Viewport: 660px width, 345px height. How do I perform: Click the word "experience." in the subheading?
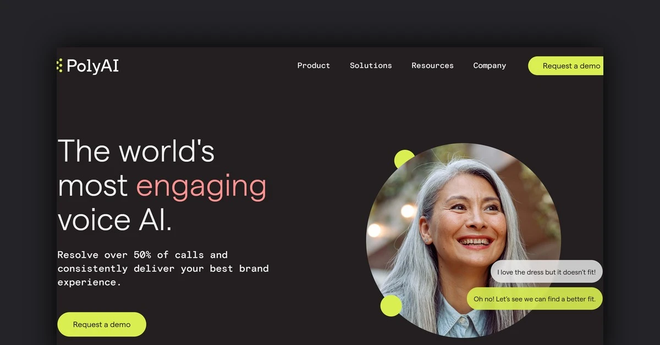89,282
